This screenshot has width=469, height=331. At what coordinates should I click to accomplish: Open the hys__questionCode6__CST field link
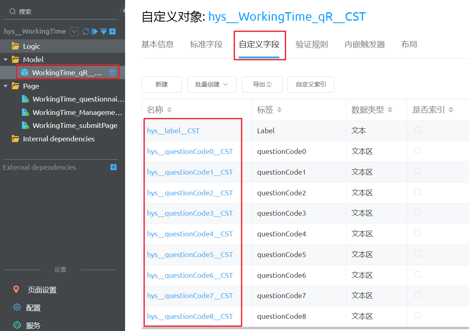pyautogui.click(x=190, y=275)
